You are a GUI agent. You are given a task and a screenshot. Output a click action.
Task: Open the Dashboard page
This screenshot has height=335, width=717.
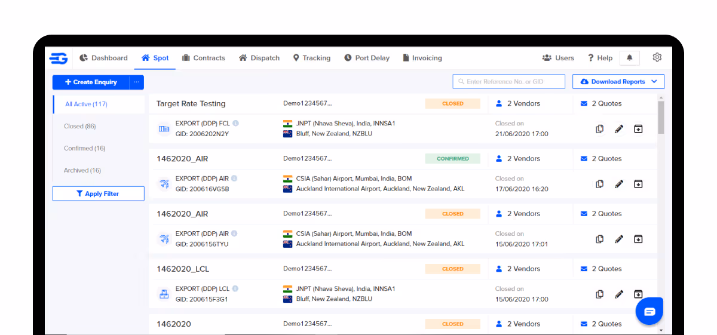104,58
